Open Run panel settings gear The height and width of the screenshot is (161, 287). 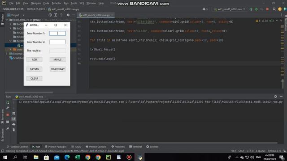(275, 97)
